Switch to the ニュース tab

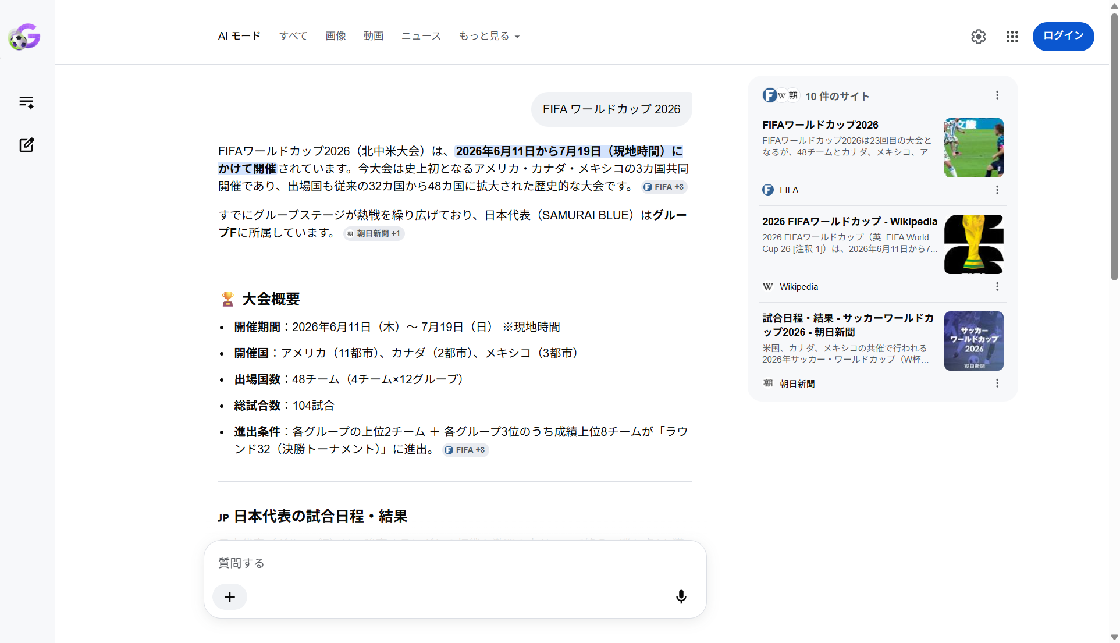click(x=421, y=36)
